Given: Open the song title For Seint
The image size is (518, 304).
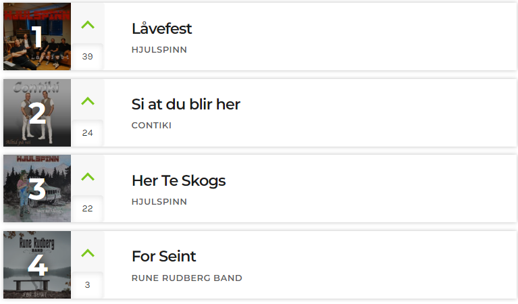Looking at the screenshot, I should 164,257.
